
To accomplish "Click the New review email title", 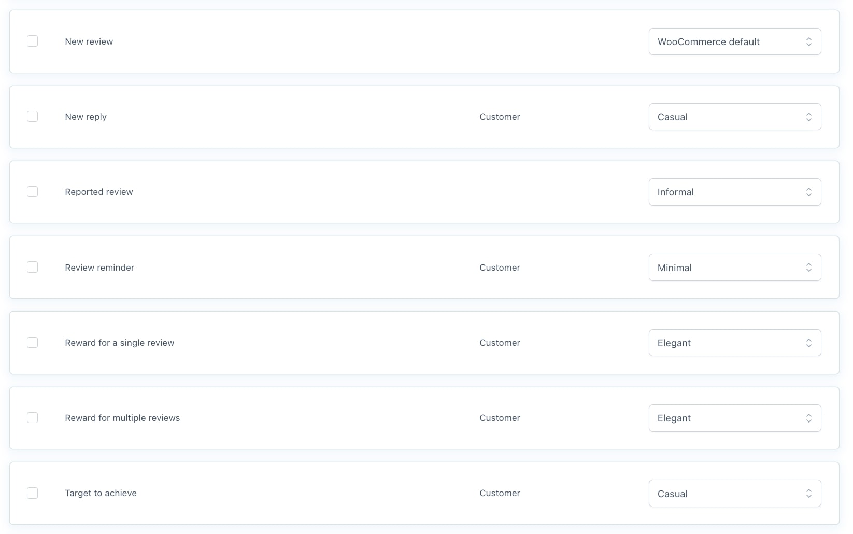I will [89, 41].
